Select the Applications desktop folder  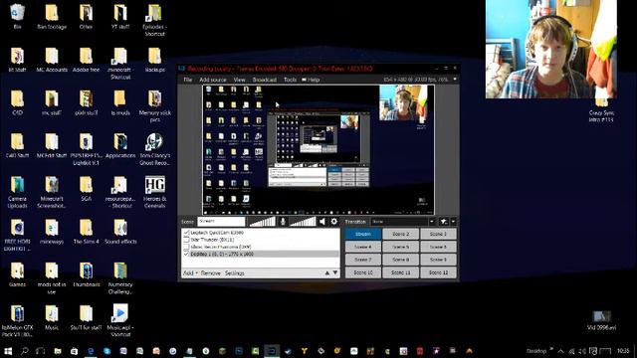(120, 145)
